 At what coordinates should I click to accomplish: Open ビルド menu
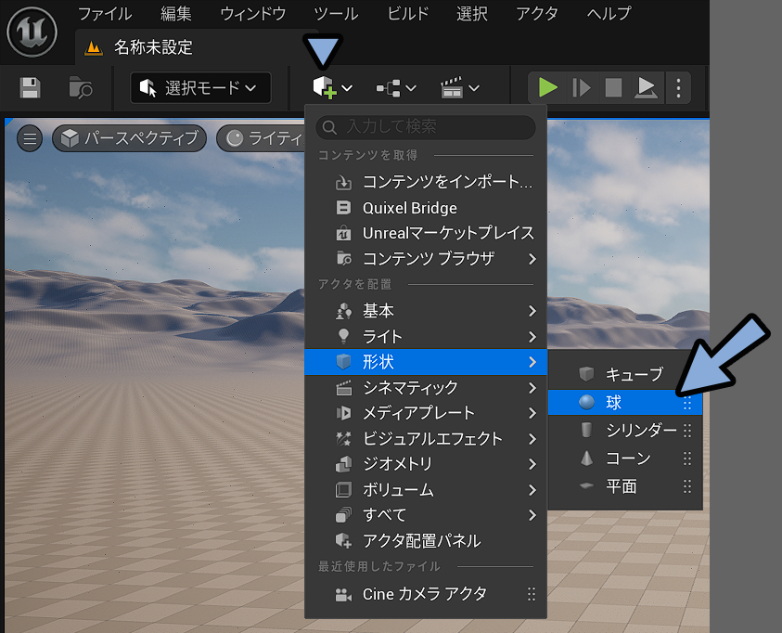(408, 14)
